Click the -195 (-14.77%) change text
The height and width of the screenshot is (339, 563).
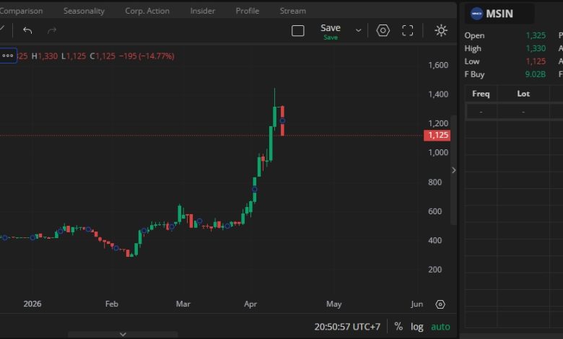[x=147, y=56]
